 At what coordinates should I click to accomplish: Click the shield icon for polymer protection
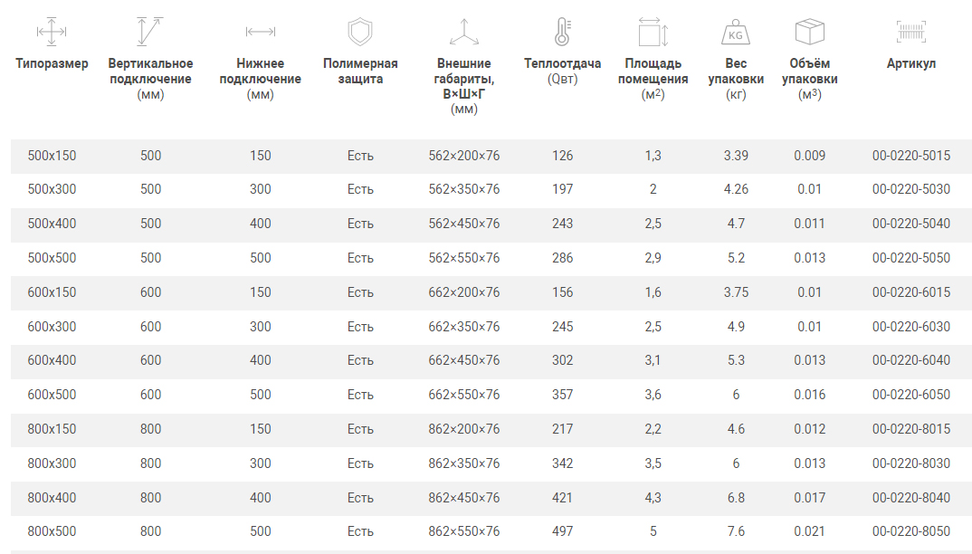pos(360,32)
